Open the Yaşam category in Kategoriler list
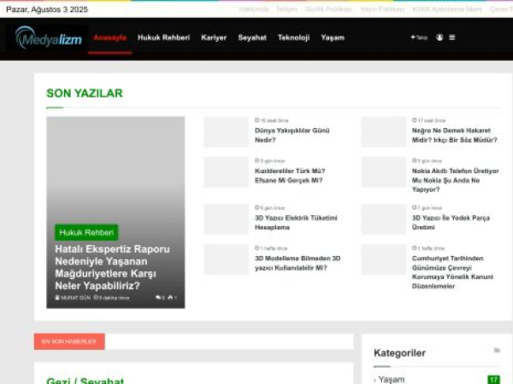The image size is (513, 384). (x=392, y=380)
